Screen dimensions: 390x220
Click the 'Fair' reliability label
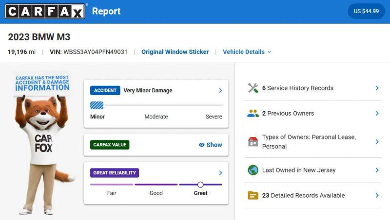(112, 193)
